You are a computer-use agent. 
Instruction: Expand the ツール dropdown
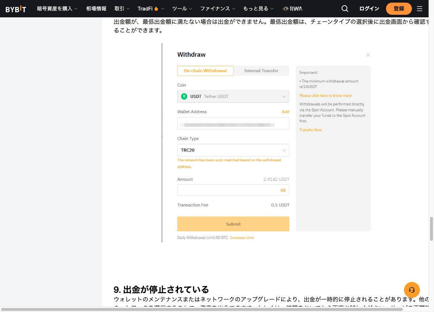(182, 9)
